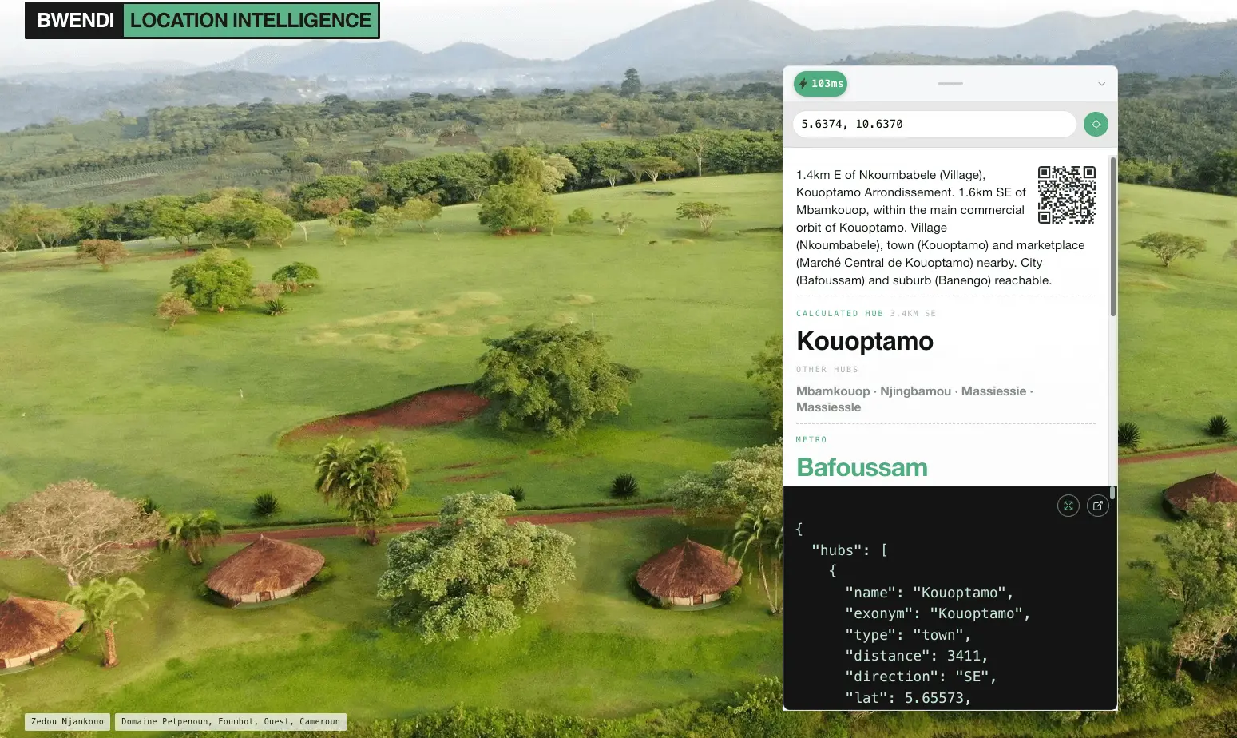Click the panel drag handle bar
This screenshot has width=1237, height=738.
[x=950, y=83]
